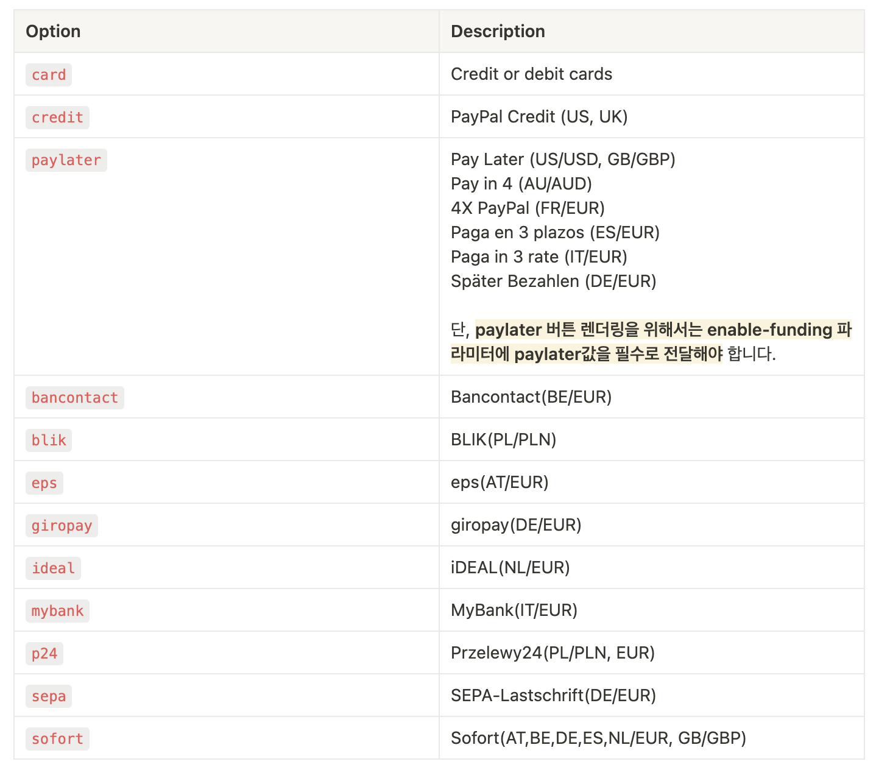Click 'Sofort(AT,BE,DE,ES,NL/EUR, GB/GBP)' description

(598, 738)
